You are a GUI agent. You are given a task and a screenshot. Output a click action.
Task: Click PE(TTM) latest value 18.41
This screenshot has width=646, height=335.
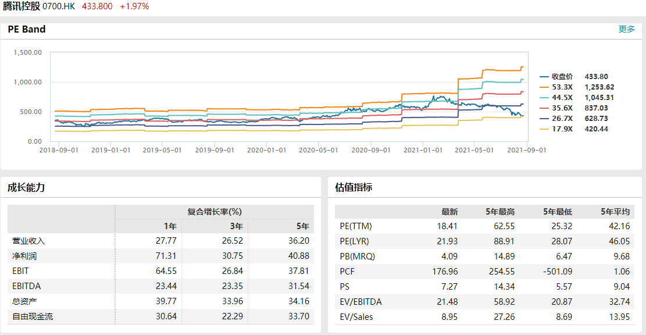[x=447, y=226]
